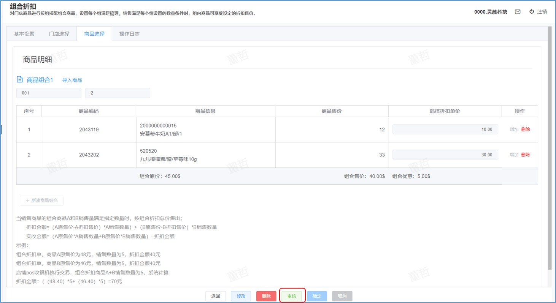Edit the 30.00 discount price field

click(x=445, y=155)
